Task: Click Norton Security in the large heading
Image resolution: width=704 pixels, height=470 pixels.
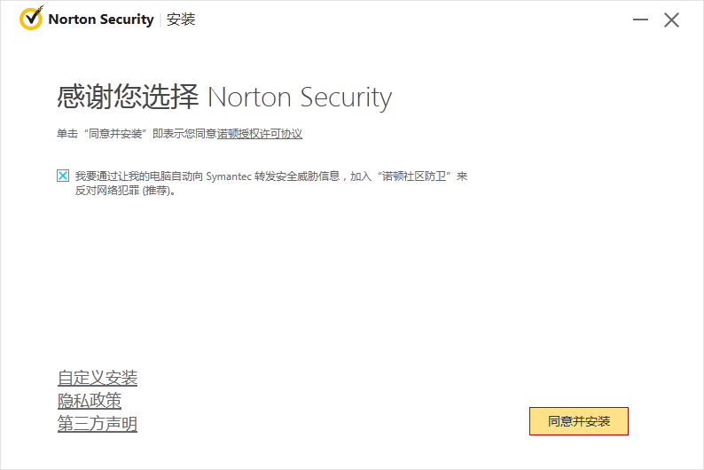Action: tap(299, 97)
